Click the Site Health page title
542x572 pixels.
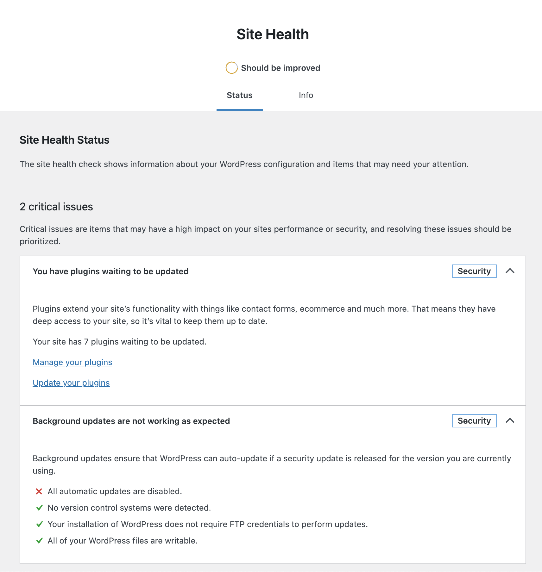click(273, 34)
